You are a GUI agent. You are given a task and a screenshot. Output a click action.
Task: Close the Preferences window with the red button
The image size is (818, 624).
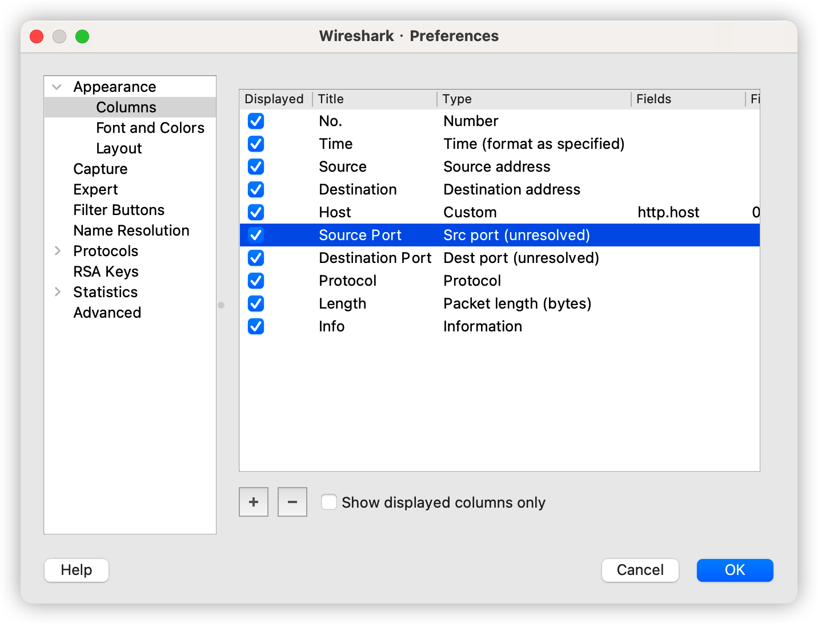tap(37, 37)
